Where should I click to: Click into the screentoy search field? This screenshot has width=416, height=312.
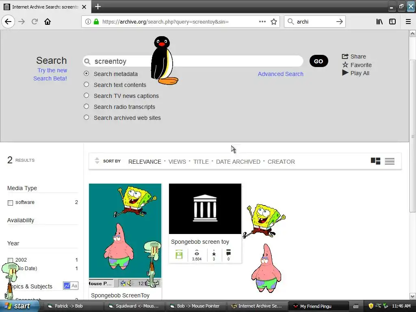(x=193, y=61)
